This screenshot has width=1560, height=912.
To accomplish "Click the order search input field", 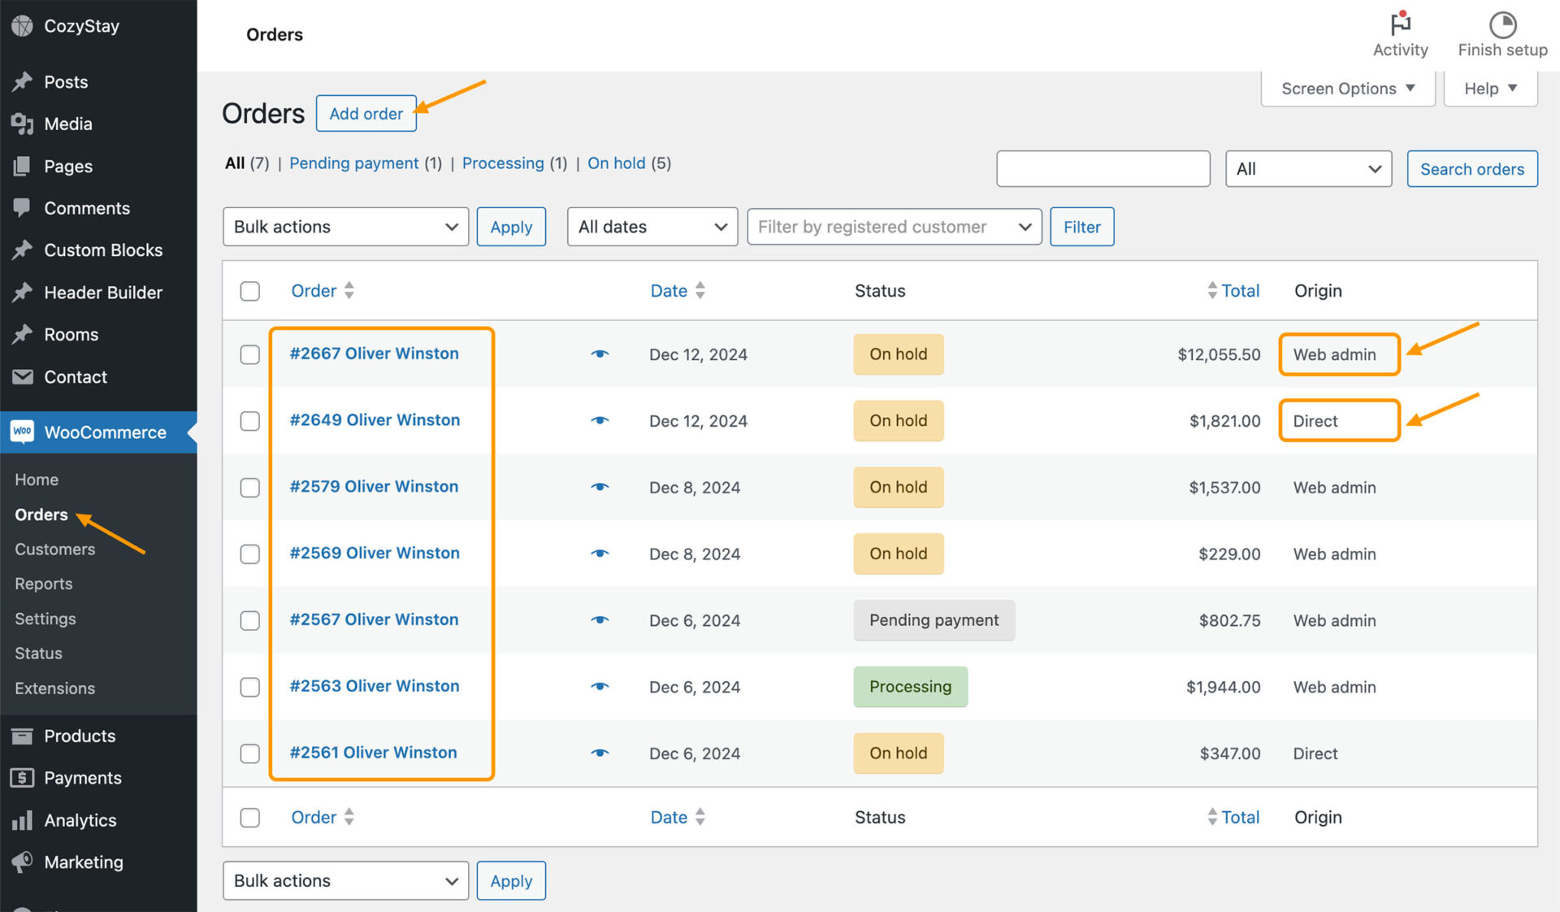I will [x=1103, y=169].
